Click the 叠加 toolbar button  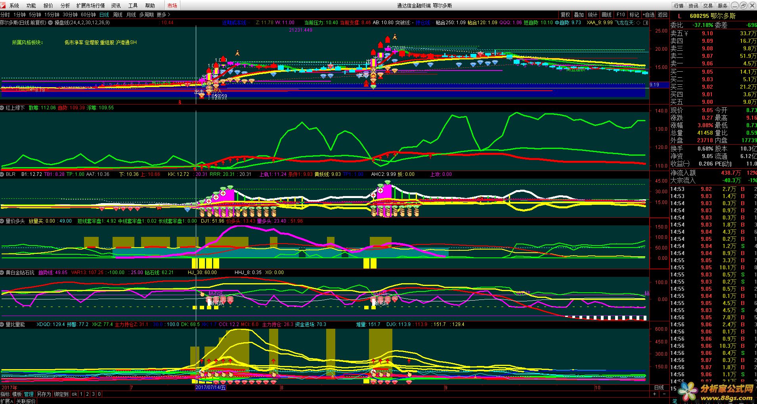pyautogui.click(x=579, y=15)
